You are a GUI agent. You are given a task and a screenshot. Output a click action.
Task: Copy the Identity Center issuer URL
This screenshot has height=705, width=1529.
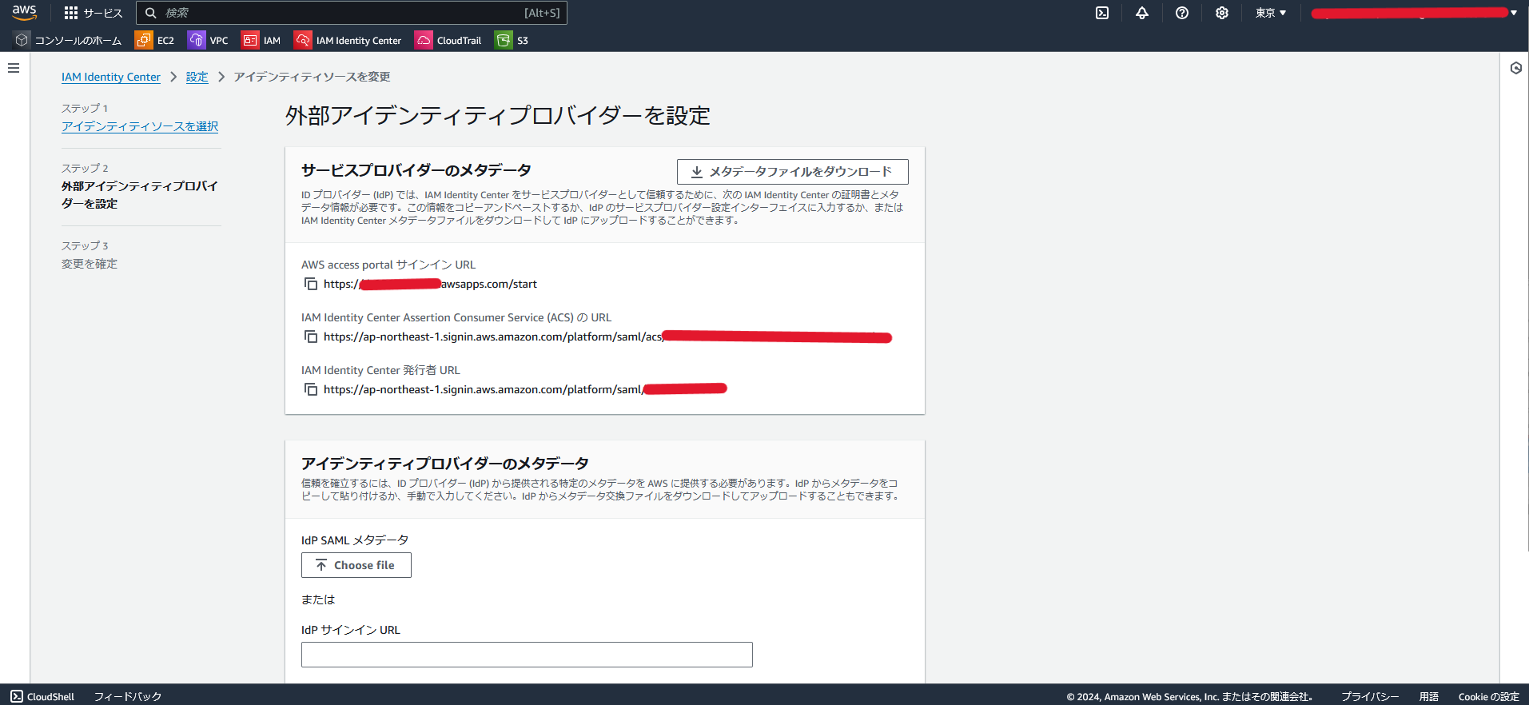[x=311, y=389]
